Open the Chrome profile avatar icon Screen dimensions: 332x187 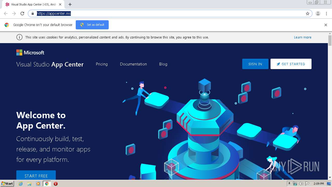point(318,14)
